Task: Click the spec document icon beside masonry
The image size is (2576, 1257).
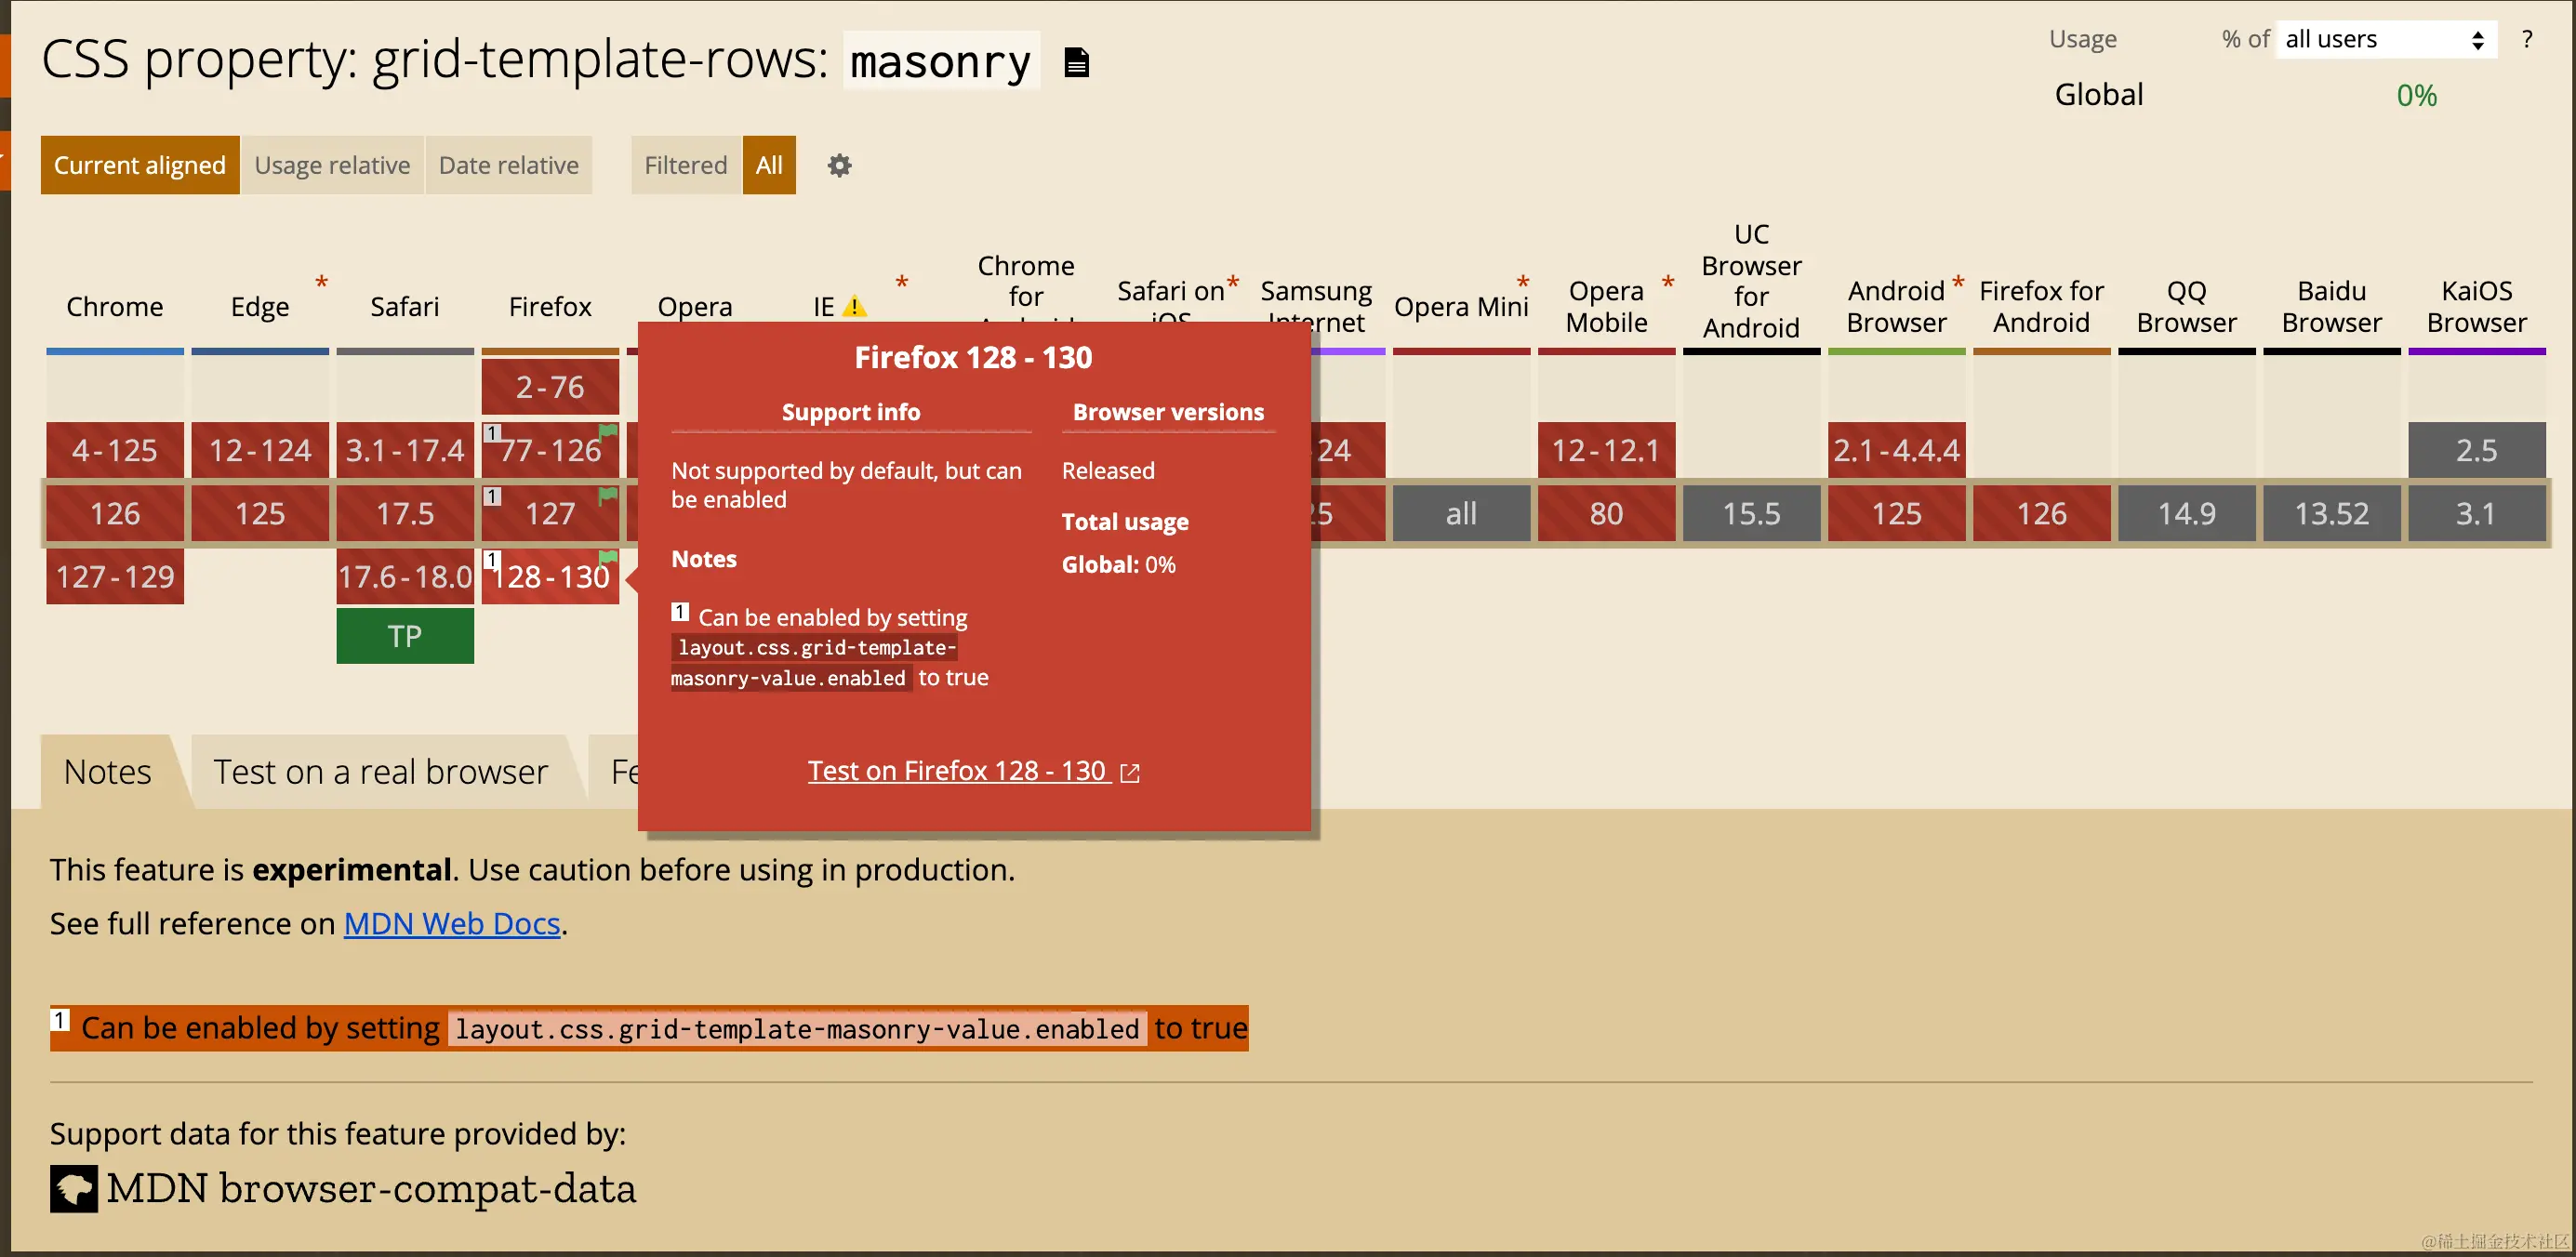Action: 1076,63
